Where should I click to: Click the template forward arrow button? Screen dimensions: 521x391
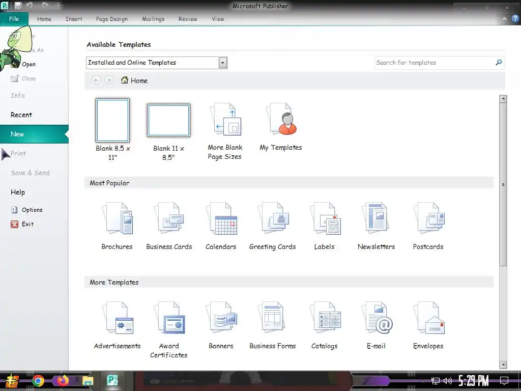click(x=109, y=80)
